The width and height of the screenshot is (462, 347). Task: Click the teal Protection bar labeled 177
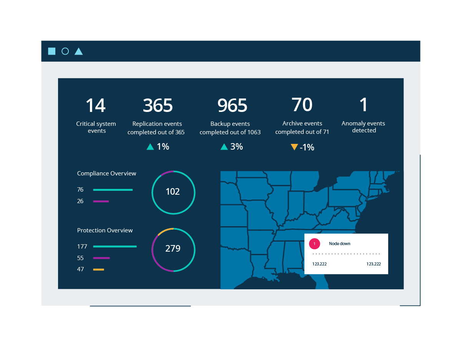click(x=115, y=247)
